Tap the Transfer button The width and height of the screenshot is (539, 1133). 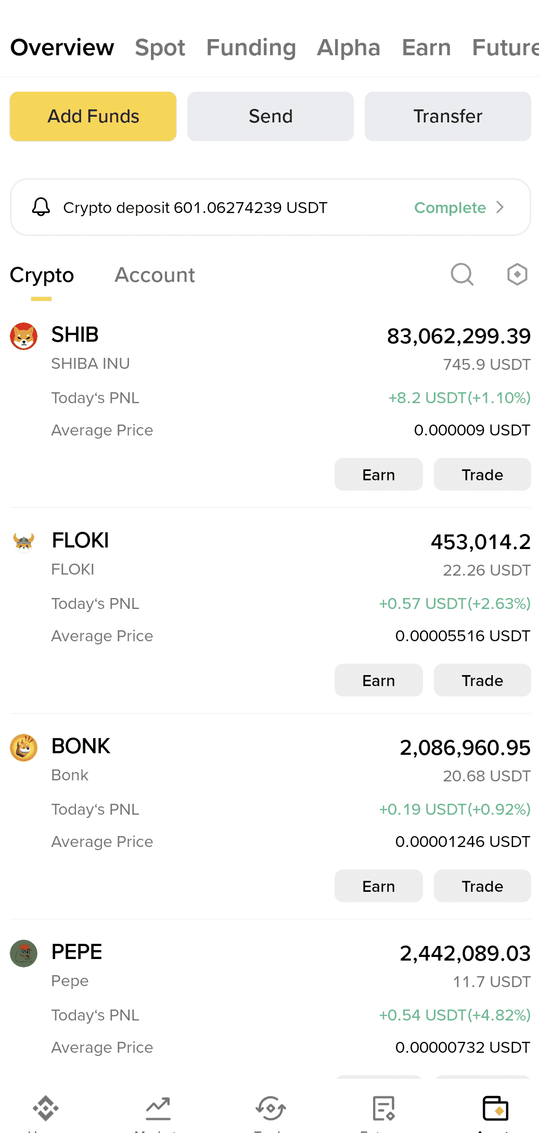coord(448,116)
